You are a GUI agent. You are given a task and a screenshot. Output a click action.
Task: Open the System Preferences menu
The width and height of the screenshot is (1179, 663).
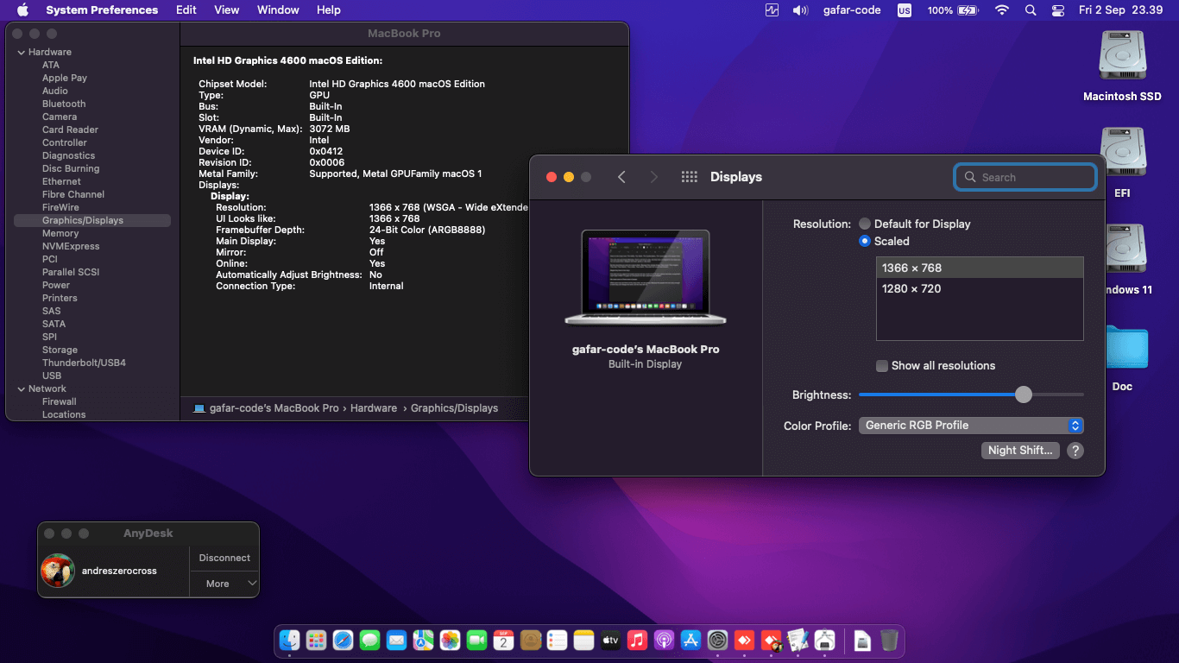click(102, 10)
